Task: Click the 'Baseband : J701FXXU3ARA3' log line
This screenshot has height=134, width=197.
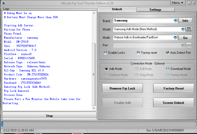Action: 22,83
